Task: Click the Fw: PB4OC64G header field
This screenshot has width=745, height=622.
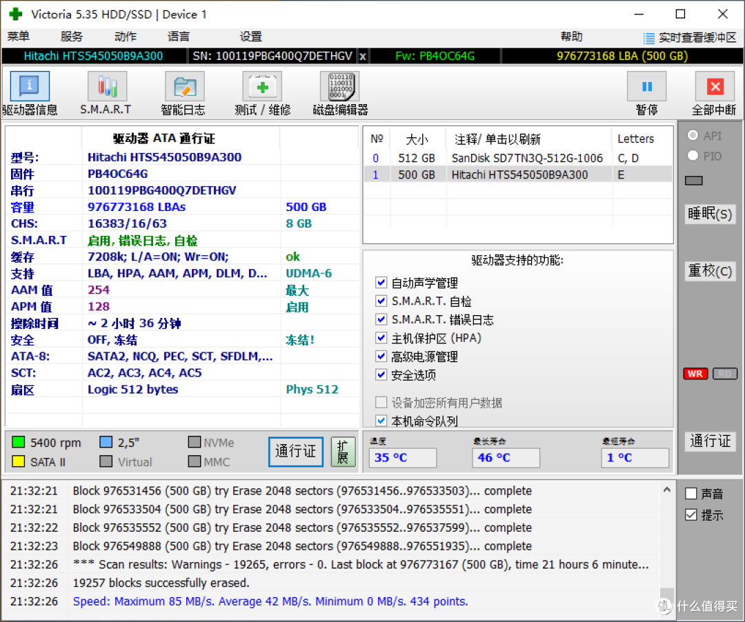Action: tap(435, 57)
